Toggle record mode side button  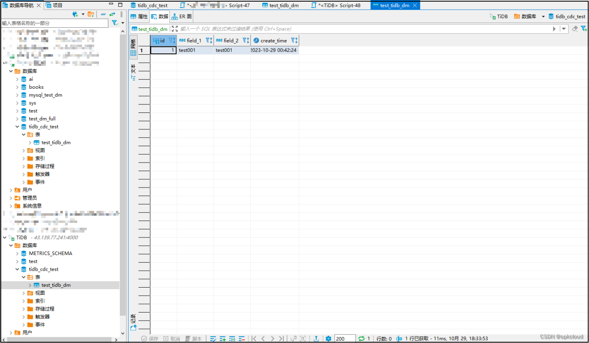point(134,322)
